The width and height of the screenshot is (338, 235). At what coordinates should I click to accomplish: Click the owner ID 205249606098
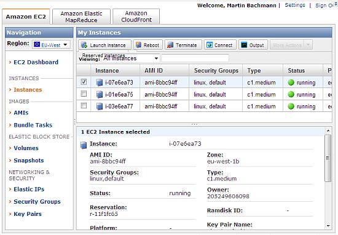(x=228, y=196)
